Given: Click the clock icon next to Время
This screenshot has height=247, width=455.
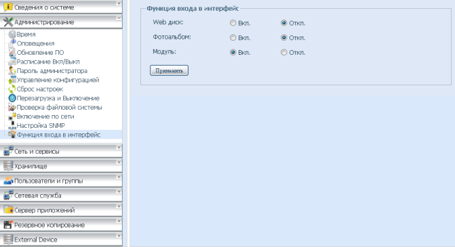Looking at the screenshot, I should 12,34.
